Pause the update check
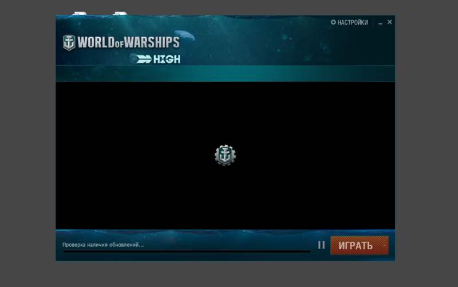The width and height of the screenshot is (458, 287). click(x=321, y=245)
